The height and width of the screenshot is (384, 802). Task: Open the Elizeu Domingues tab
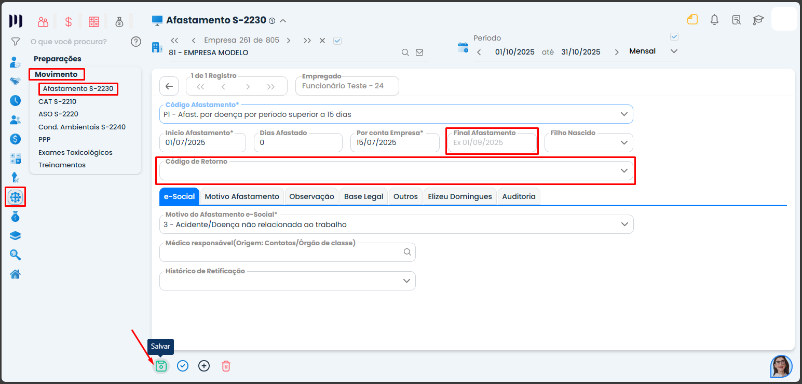point(460,196)
